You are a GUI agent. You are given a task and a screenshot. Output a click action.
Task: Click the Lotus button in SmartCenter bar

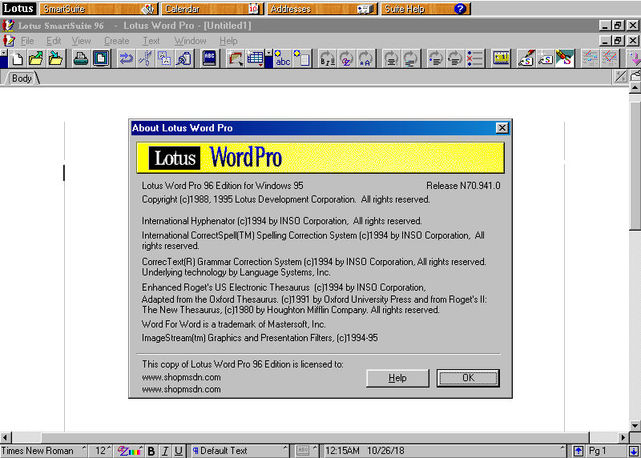[x=18, y=9]
